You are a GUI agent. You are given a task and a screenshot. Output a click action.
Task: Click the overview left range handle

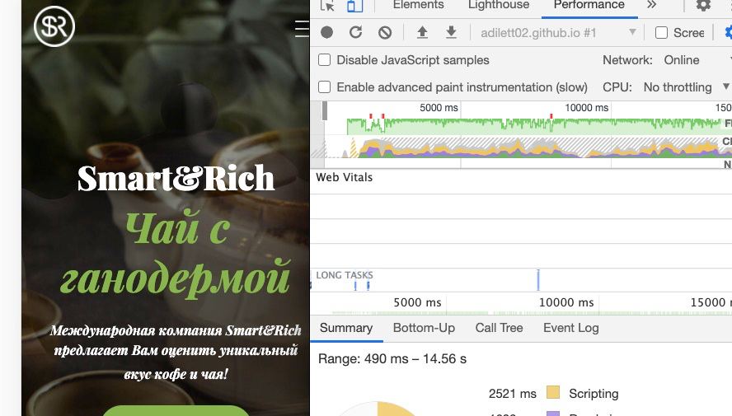click(325, 111)
